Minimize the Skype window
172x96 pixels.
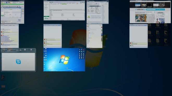[20, 50]
